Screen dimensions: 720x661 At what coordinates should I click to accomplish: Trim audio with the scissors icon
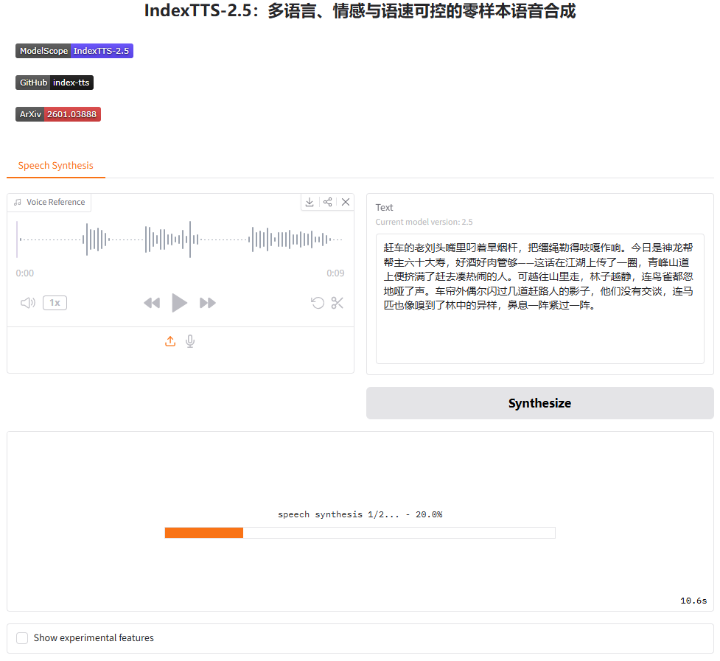(x=338, y=303)
